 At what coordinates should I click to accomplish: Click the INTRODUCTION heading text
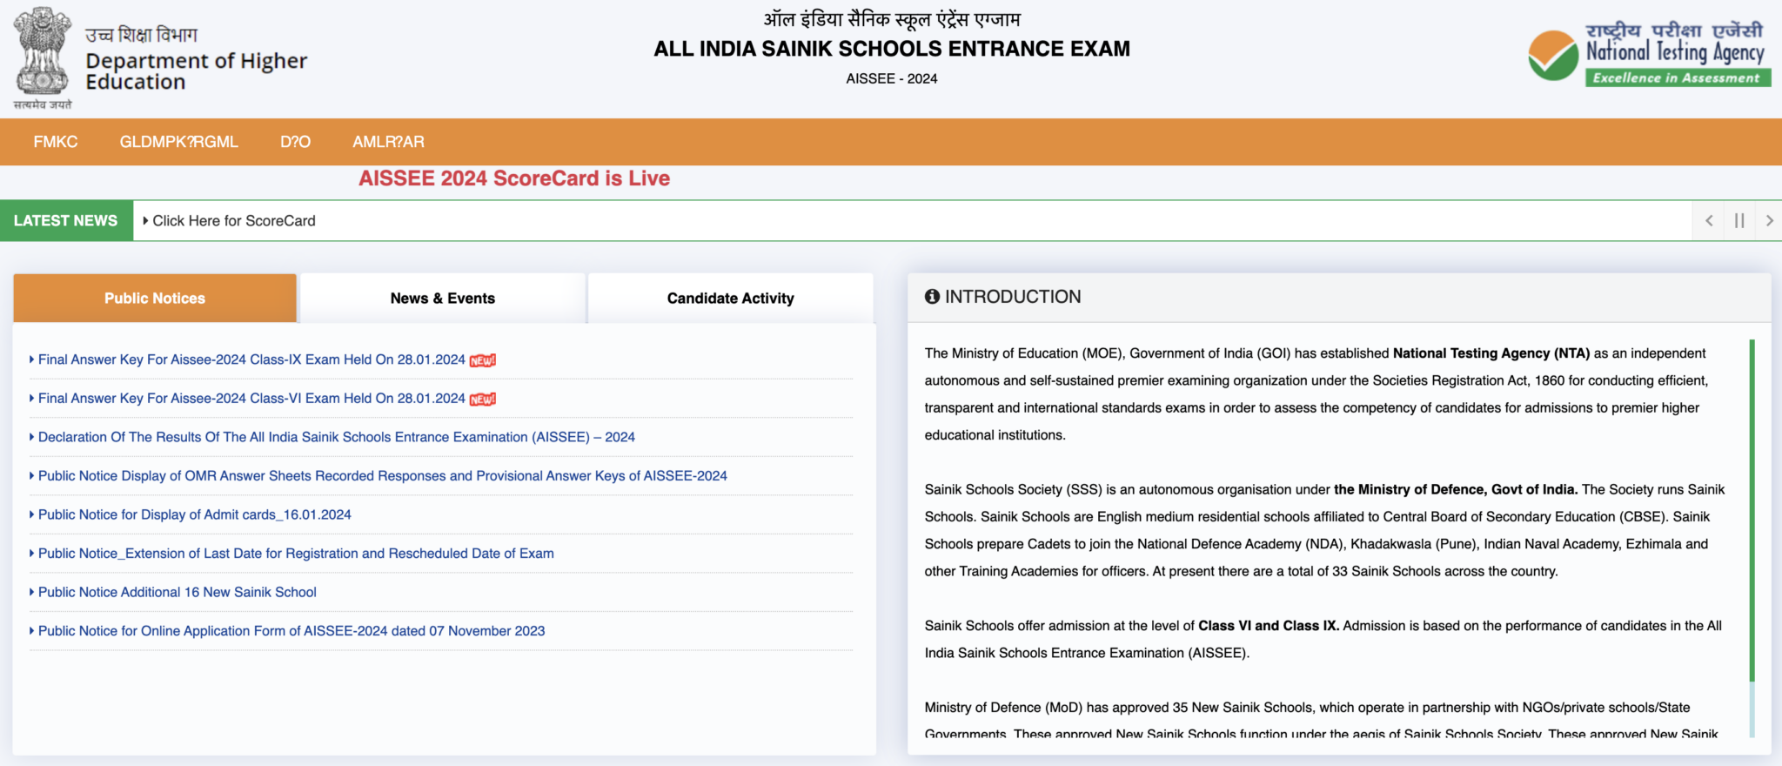1013,297
